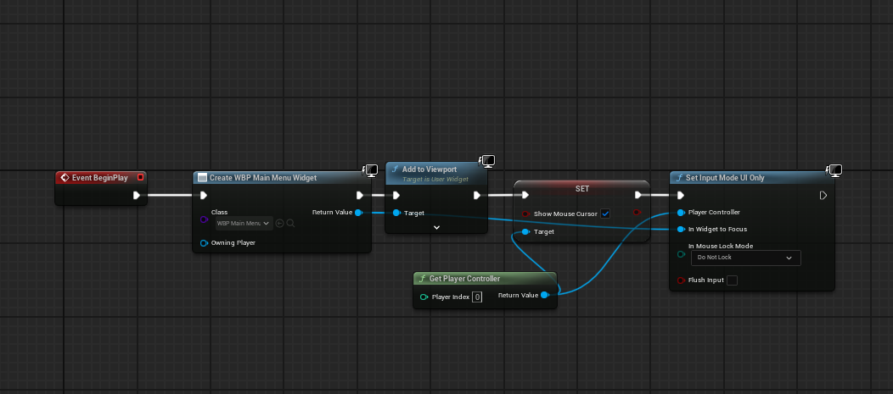Click the SET node exec input pin
893x394 pixels.
click(x=525, y=196)
